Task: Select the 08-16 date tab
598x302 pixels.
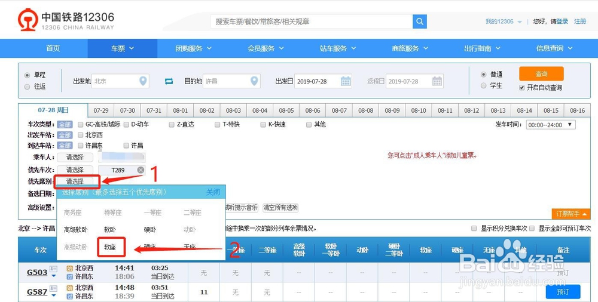Action: tap(578, 110)
